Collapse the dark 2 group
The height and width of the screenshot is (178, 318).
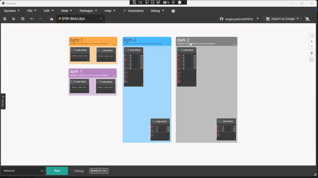click(235, 44)
